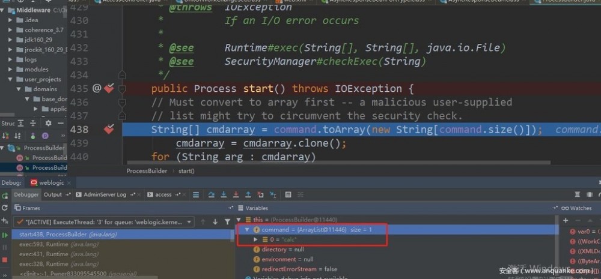Collapse the user_projects folder

tap(11, 79)
